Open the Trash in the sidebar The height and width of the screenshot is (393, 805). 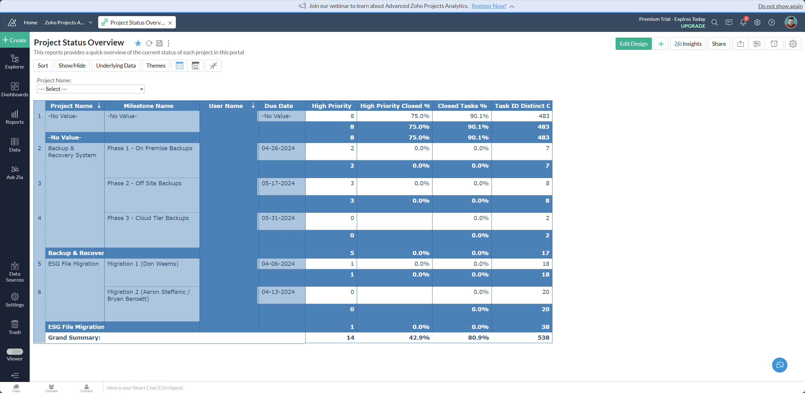coord(15,327)
